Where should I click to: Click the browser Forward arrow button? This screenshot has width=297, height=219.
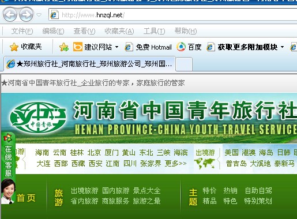click(26, 14)
